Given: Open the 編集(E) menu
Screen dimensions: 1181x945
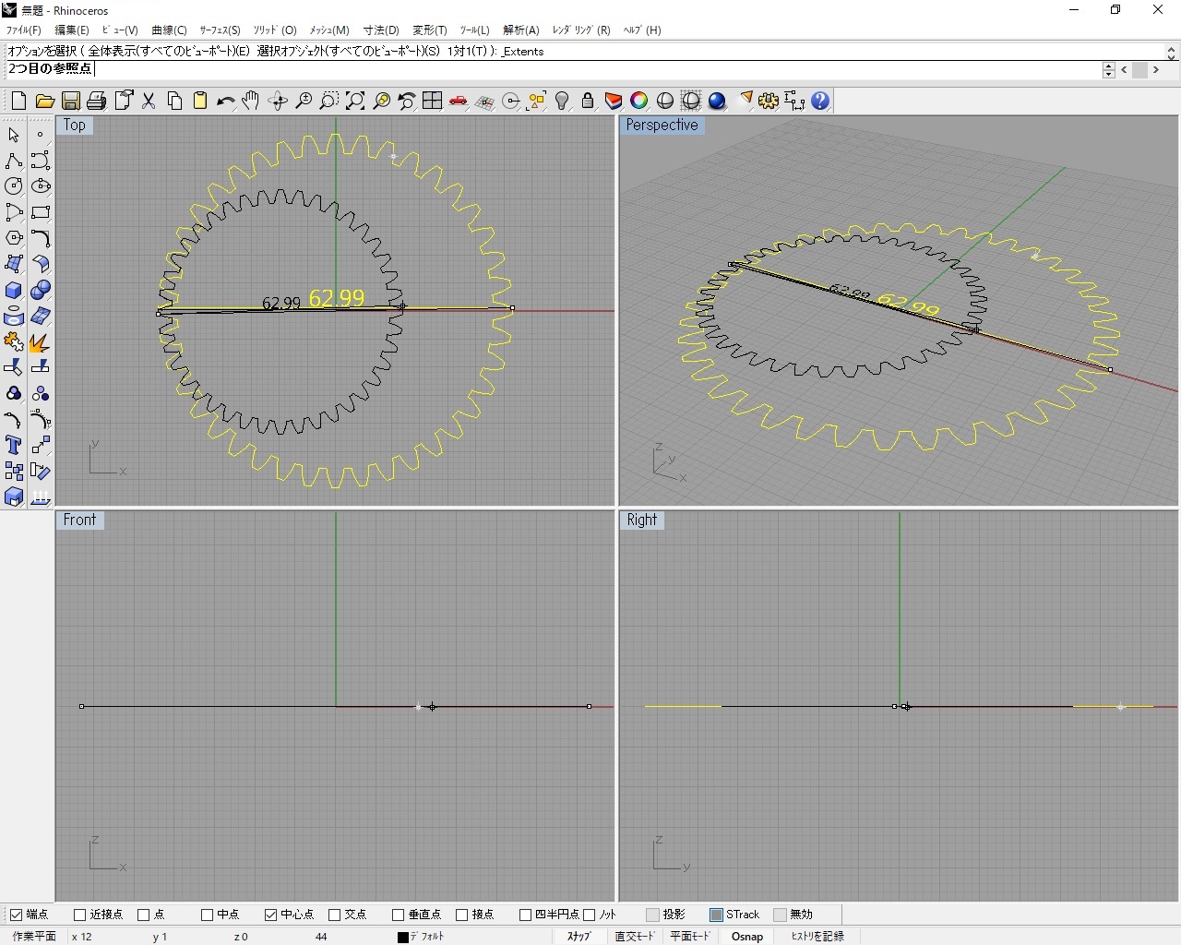Looking at the screenshot, I should (x=72, y=30).
